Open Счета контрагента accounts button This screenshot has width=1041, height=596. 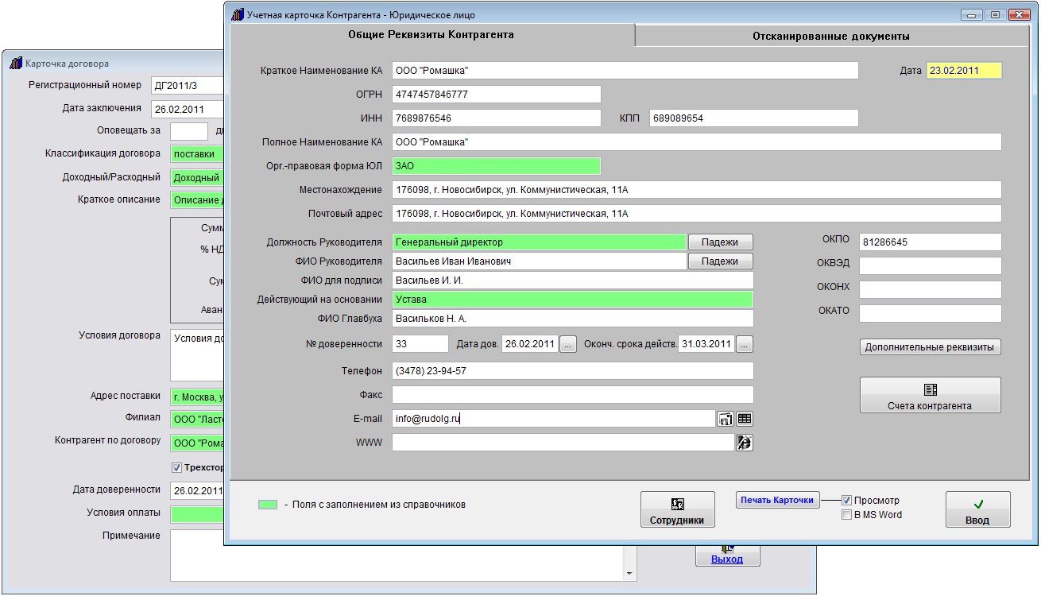tap(930, 395)
